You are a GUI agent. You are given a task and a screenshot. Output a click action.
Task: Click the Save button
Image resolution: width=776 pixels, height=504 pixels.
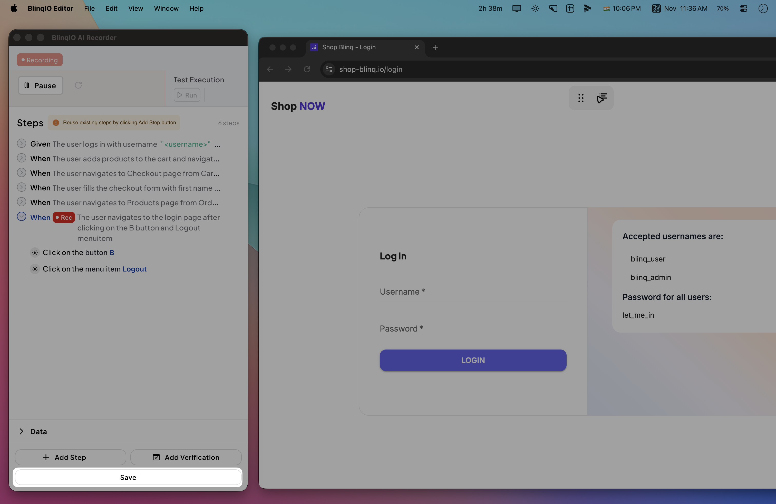128,477
